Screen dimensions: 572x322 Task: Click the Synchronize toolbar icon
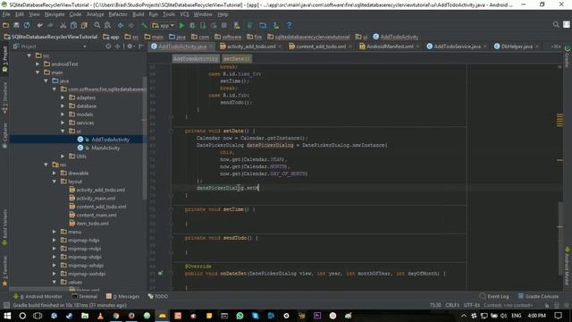(x=27, y=25)
